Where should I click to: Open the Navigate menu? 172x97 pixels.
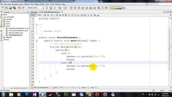click(x=15, y=4)
